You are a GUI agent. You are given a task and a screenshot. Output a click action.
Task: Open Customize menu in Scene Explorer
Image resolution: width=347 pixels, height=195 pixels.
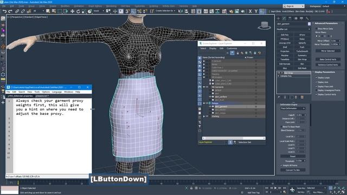[232, 48]
